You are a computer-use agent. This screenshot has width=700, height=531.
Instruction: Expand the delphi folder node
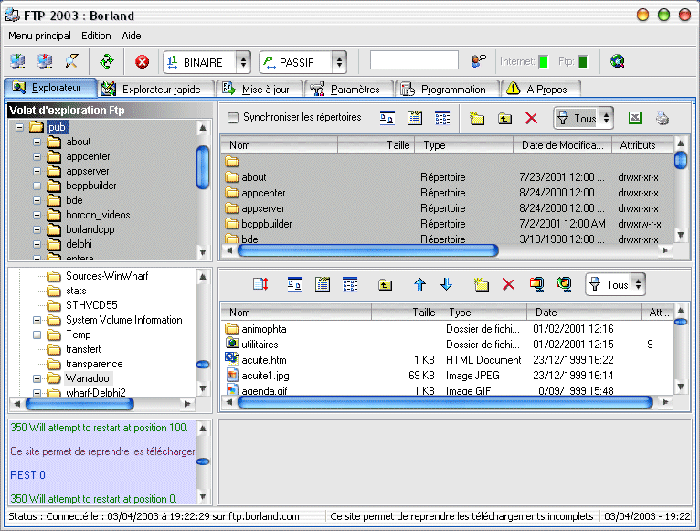[37, 244]
